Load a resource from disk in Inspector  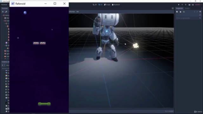click(180, 12)
